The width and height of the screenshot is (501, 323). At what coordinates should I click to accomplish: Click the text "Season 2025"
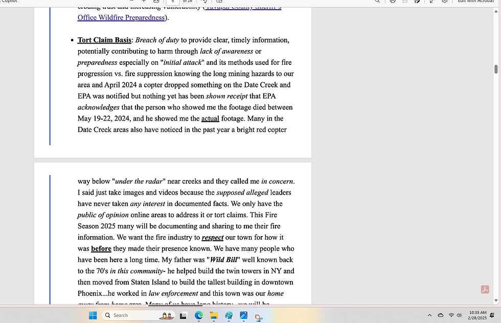tap(97, 226)
